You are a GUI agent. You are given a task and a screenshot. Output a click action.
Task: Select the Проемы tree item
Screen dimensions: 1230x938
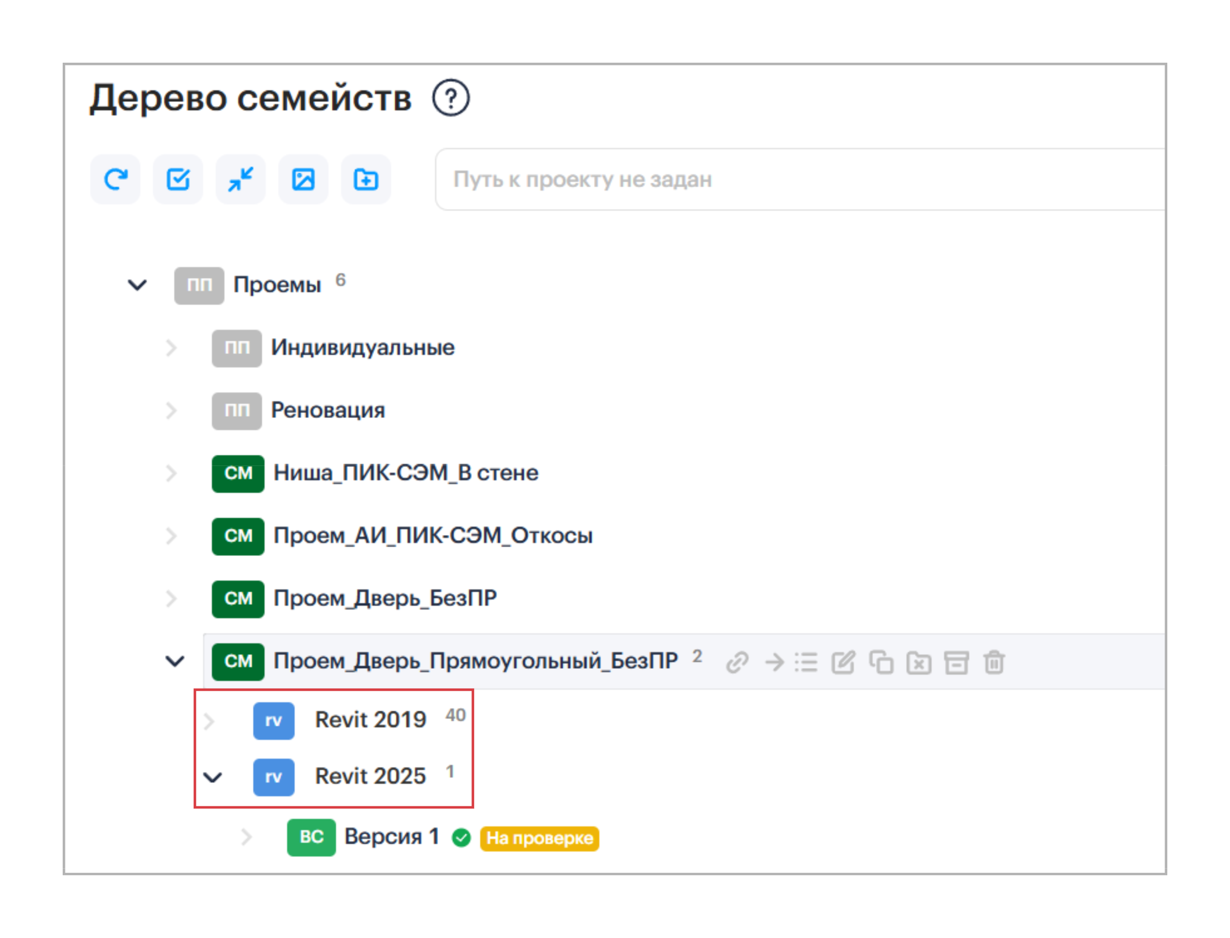[277, 285]
